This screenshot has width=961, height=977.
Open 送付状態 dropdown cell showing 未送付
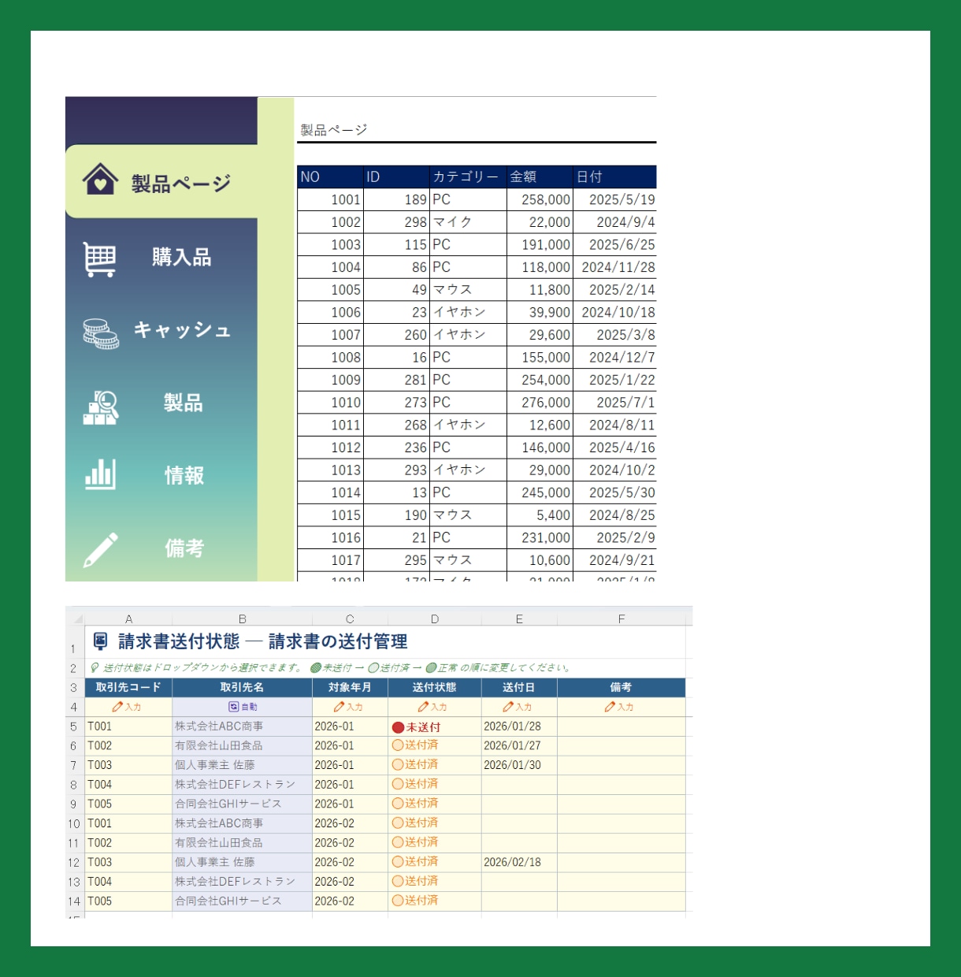434,726
